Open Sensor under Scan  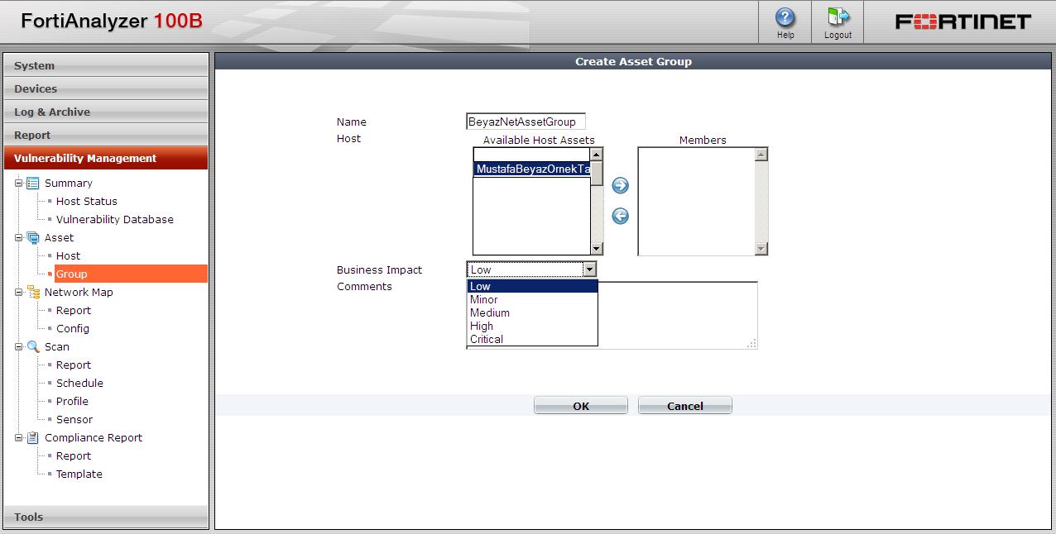pos(74,419)
